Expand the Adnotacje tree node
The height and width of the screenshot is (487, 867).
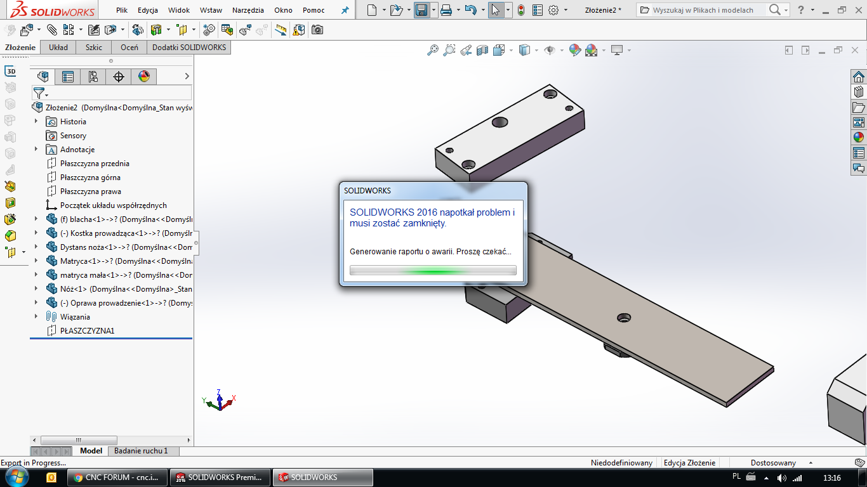tap(36, 149)
